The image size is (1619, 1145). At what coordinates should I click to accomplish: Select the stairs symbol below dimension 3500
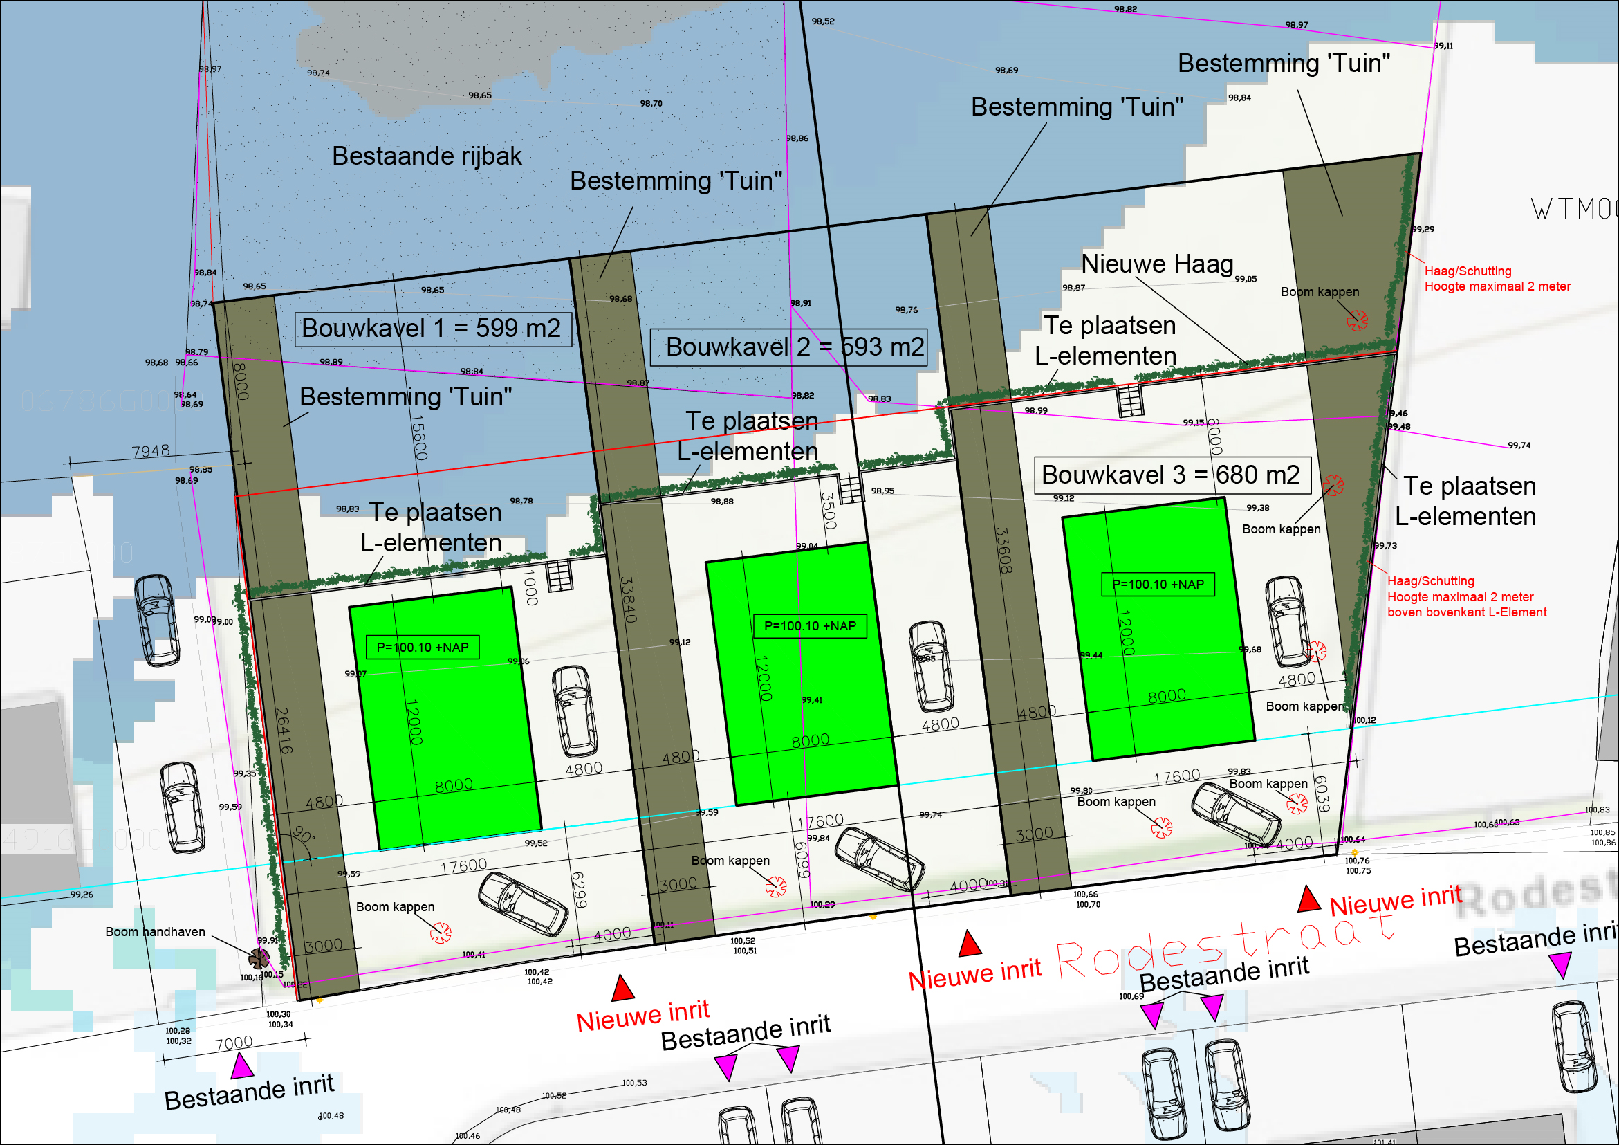(850, 488)
